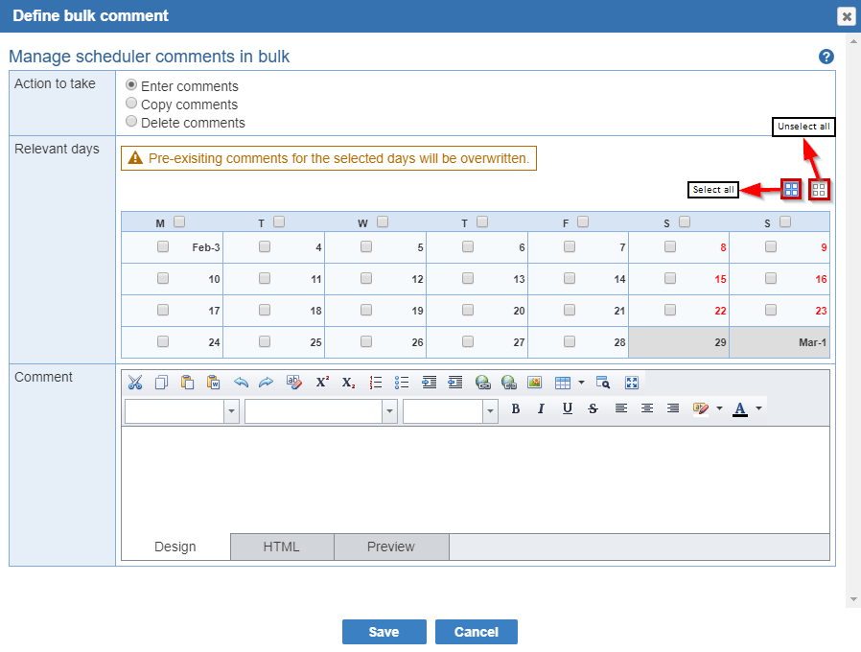Expand the insert table dropdown arrow
The height and width of the screenshot is (652, 861).
pos(581,383)
